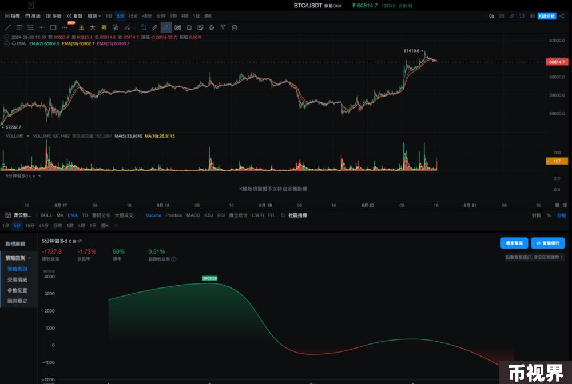Open 指標編輯 in sidebar
This screenshot has height=384, width=572.
15,244
